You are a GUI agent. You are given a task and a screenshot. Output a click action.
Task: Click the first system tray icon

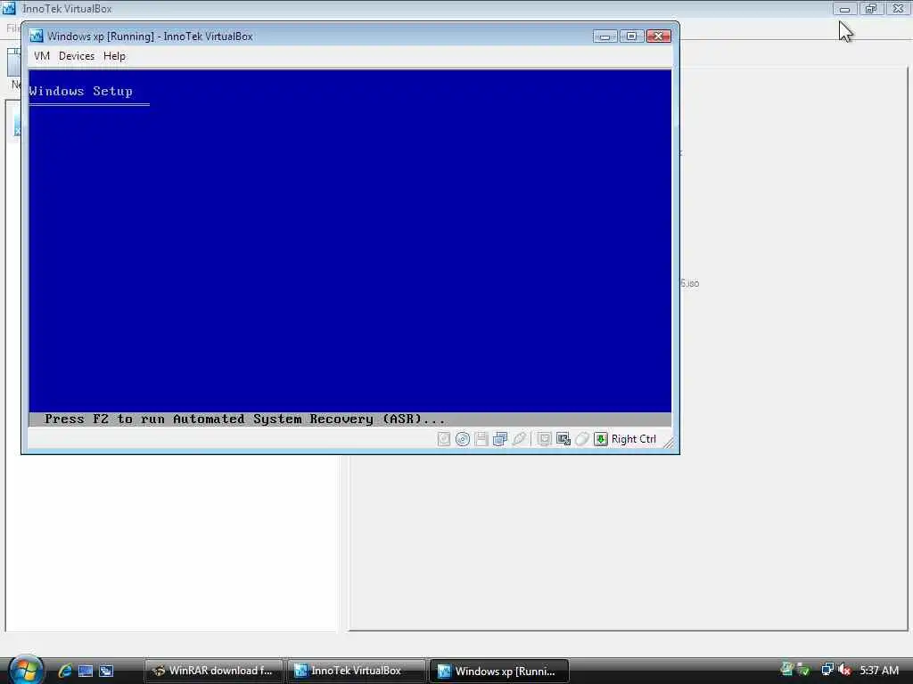tap(786, 669)
